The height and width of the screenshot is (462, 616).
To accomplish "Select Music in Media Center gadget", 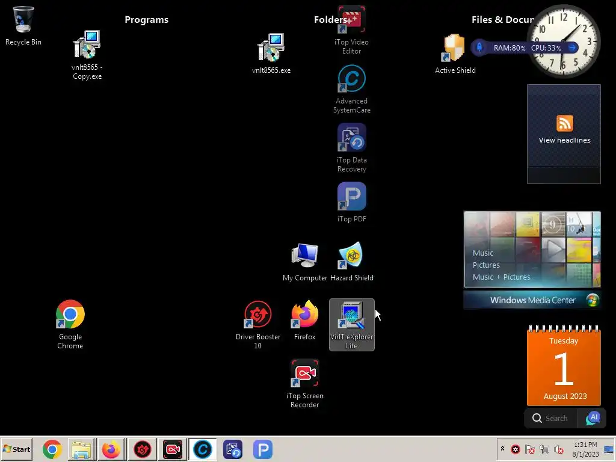I will click(483, 253).
